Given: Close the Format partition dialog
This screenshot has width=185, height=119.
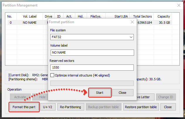Looking at the screenshot, I should (122, 93).
